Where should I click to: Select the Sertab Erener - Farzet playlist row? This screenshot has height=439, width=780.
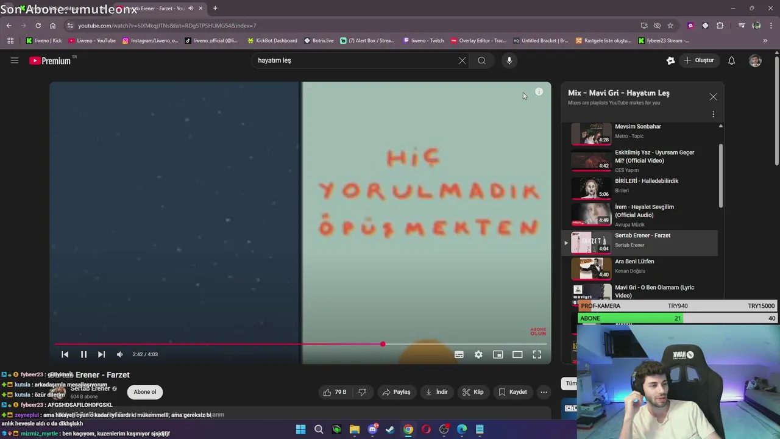pos(640,242)
